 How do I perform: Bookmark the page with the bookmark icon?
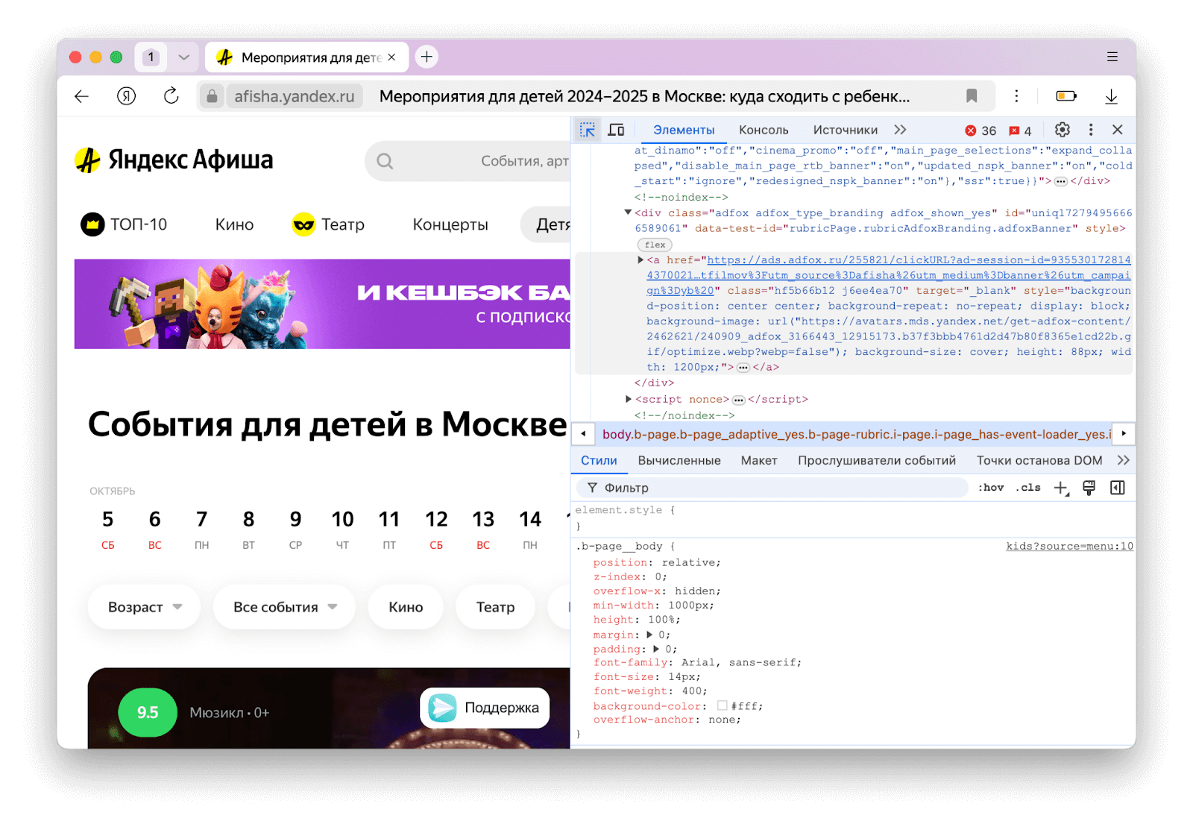972,96
